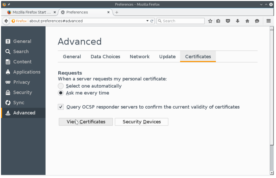The height and width of the screenshot is (178, 276).
Task: Click the View Certificates button
Action: [86, 122]
